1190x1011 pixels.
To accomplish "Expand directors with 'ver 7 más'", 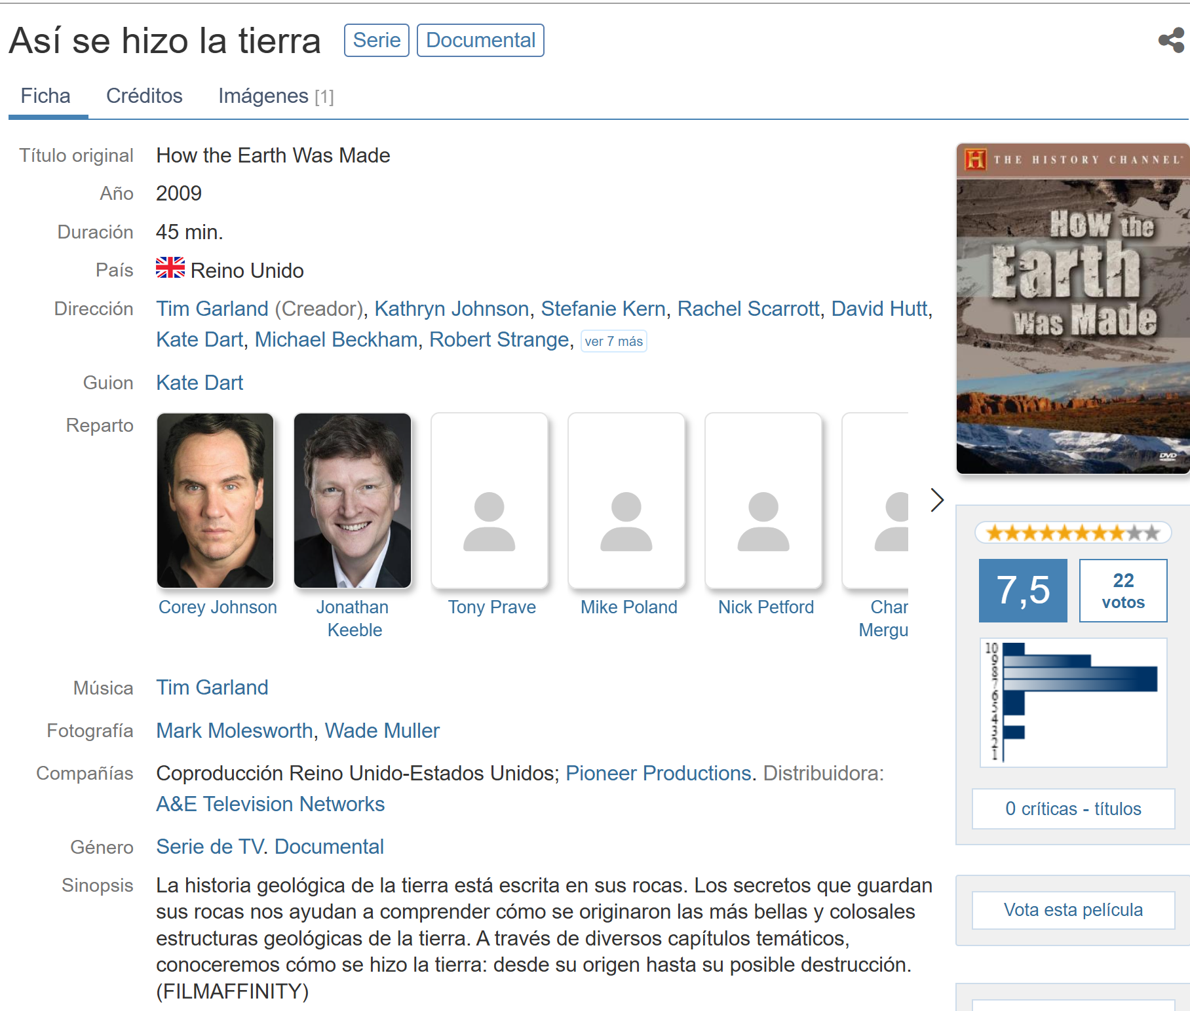I will click(x=613, y=341).
